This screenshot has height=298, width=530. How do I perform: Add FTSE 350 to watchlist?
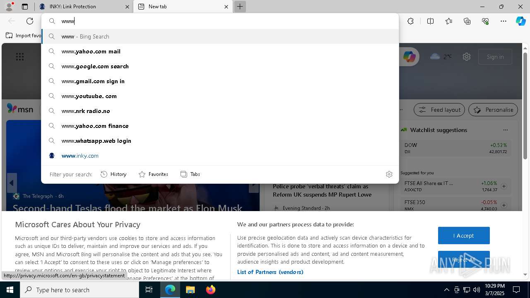tap(504, 205)
